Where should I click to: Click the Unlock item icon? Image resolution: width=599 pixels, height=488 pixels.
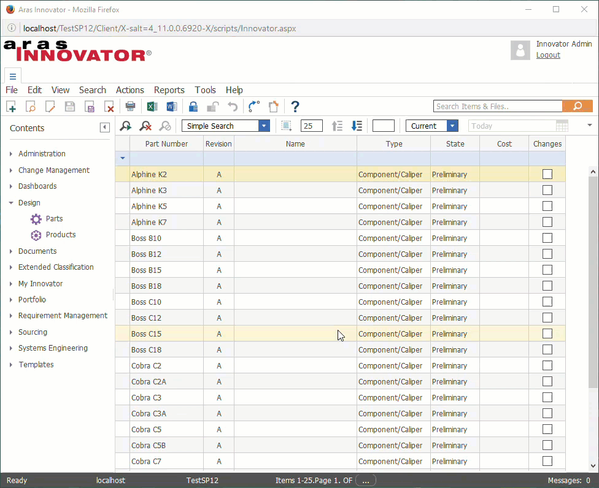tap(213, 107)
